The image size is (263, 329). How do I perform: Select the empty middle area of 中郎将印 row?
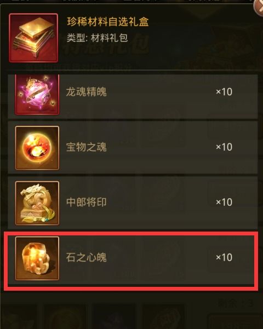click(x=159, y=203)
